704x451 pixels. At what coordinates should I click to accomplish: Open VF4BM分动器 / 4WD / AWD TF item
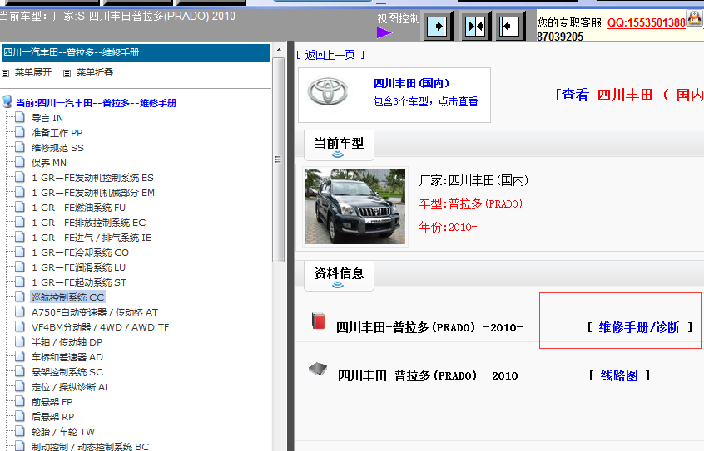tap(100, 327)
